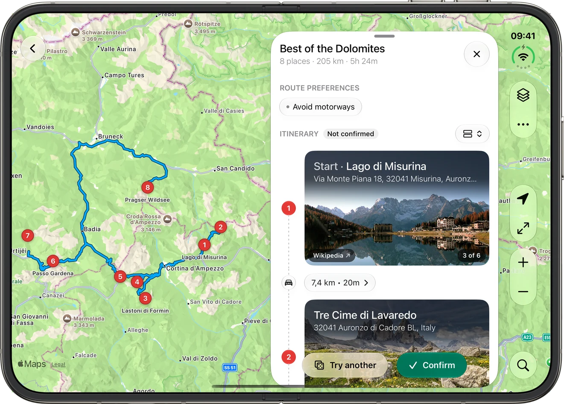
Task: Open the map layers selector
Action: [x=523, y=95]
